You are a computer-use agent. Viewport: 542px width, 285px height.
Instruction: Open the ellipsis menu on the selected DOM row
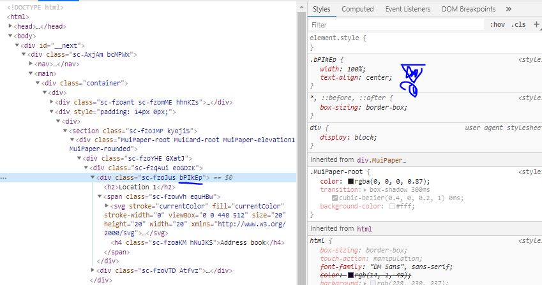[x=3, y=178]
